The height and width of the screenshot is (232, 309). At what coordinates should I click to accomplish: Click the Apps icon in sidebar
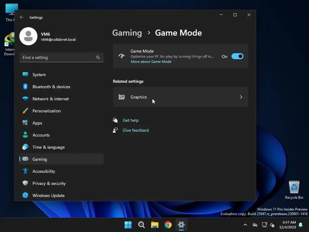click(25, 123)
